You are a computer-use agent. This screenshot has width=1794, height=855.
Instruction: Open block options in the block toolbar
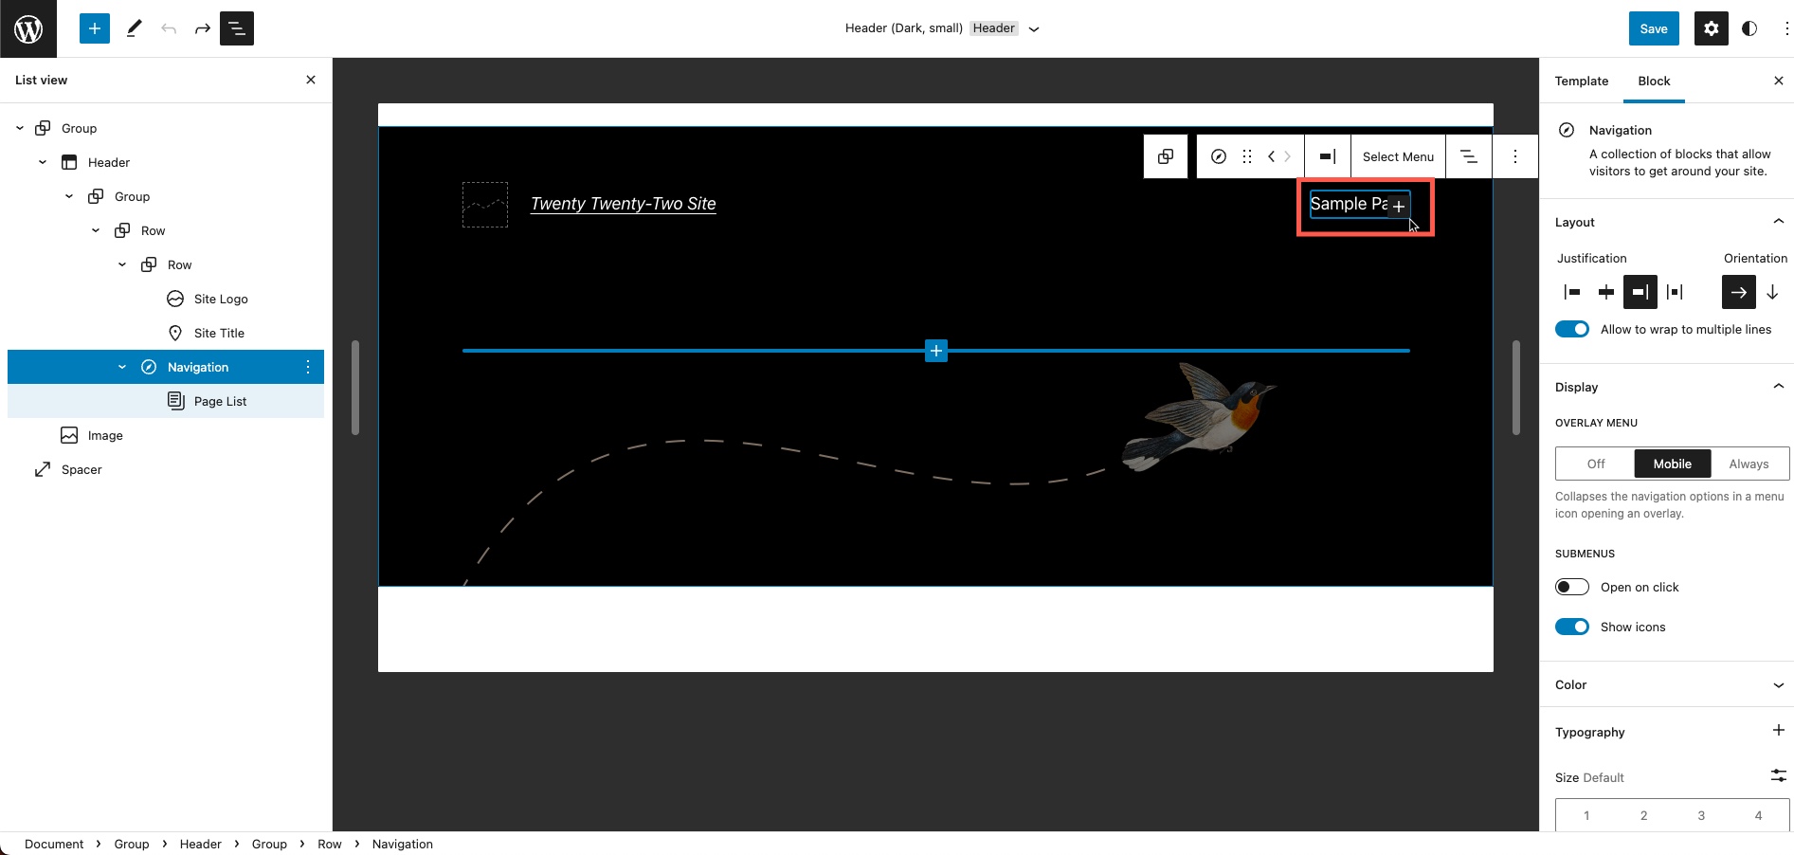[1515, 156]
